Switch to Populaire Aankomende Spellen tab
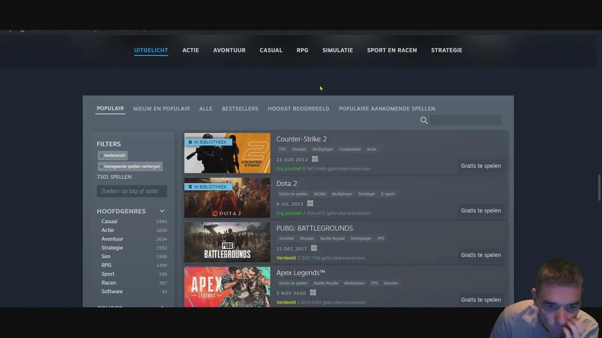This screenshot has width=602, height=338. click(x=387, y=108)
